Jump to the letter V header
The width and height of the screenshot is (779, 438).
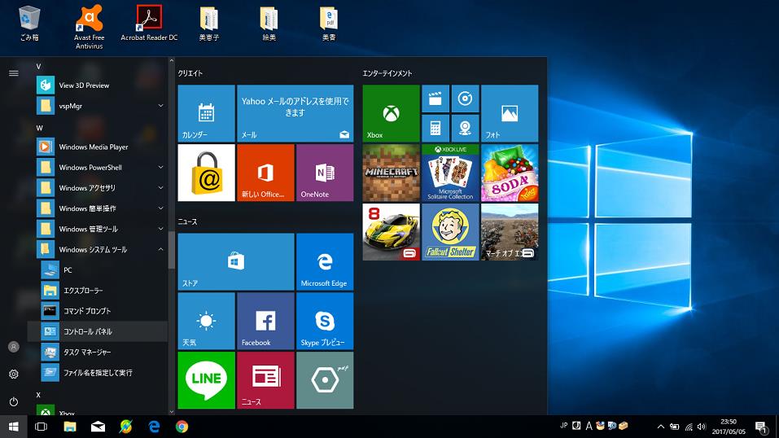38,66
